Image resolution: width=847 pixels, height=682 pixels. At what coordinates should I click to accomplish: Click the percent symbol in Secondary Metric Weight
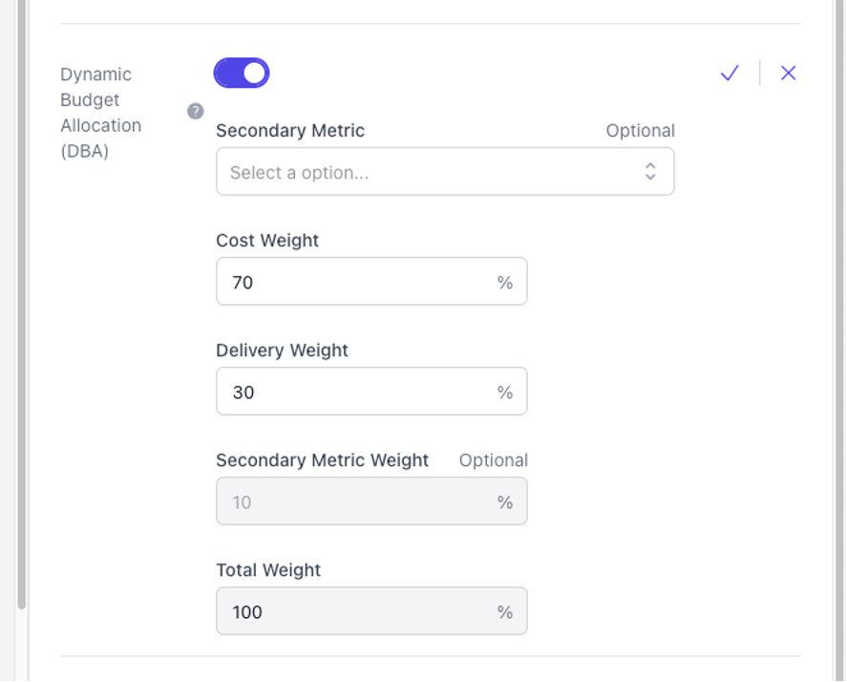coord(505,502)
